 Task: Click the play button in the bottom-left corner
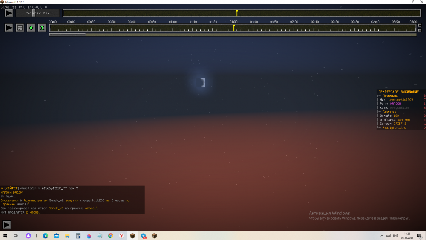tap(6, 225)
